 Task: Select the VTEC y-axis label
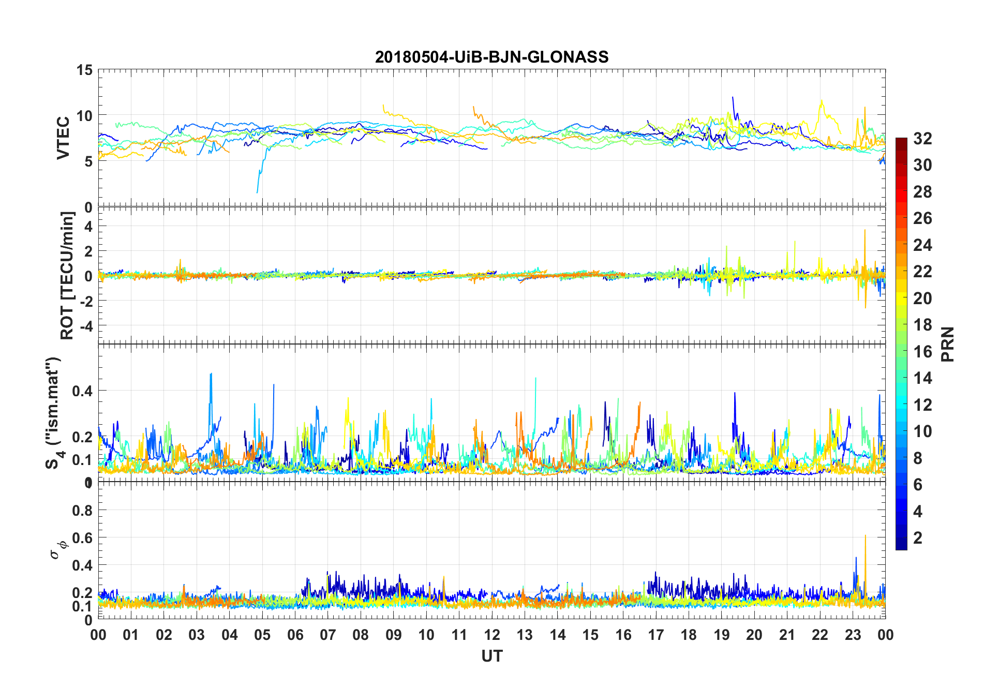tap(63, 138)
